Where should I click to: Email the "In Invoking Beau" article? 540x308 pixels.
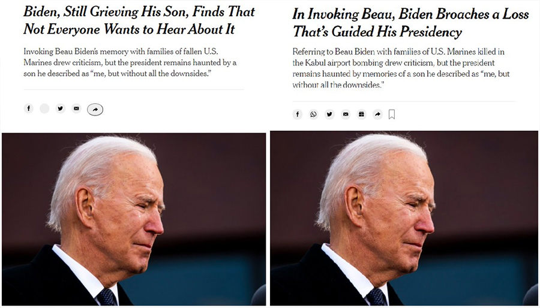346,114
